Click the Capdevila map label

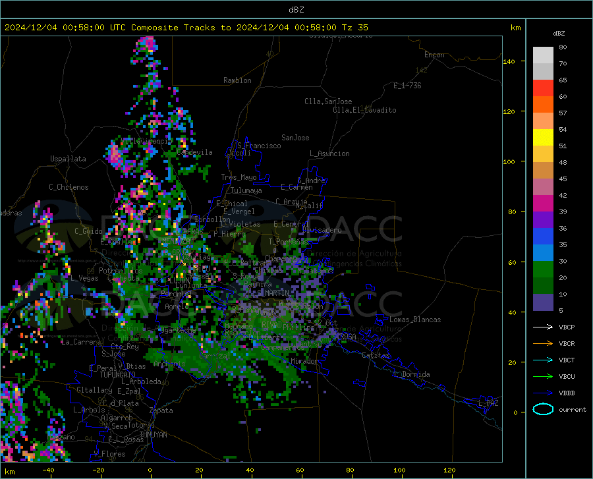(x=194, y=152)
